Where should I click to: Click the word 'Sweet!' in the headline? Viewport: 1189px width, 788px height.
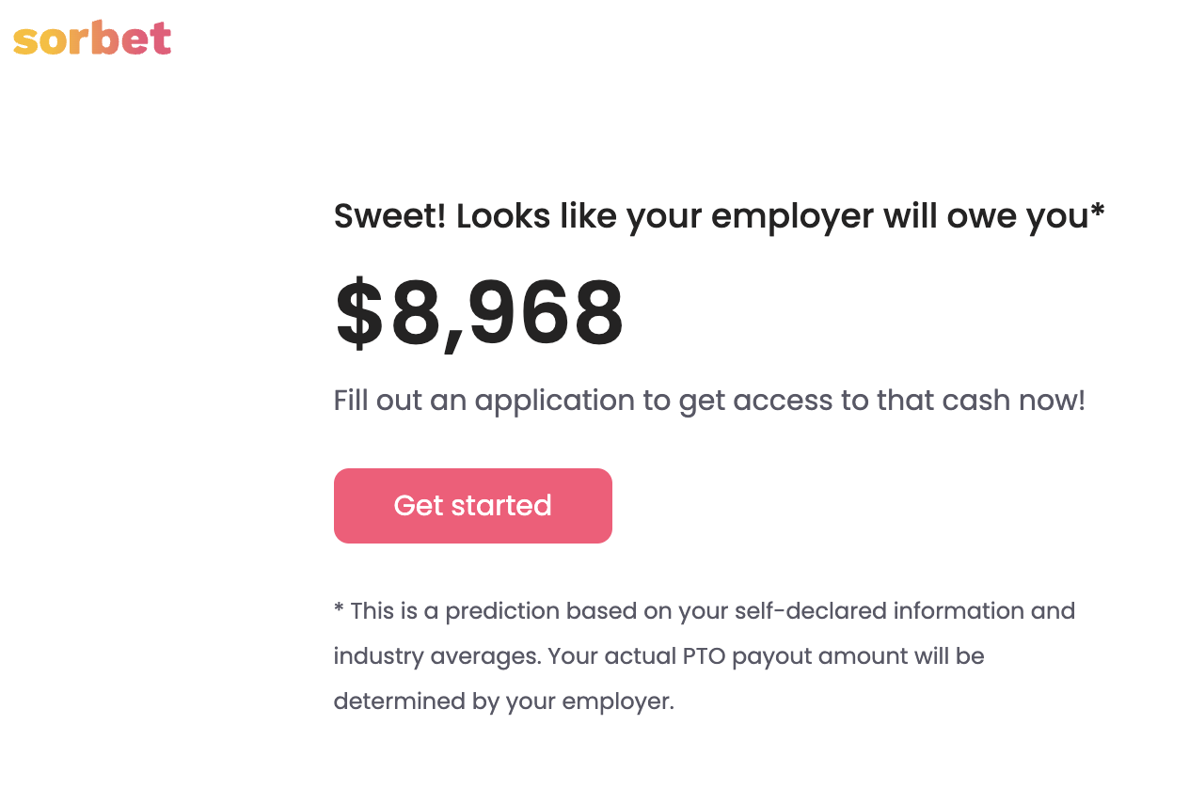(x=389, y=216)
